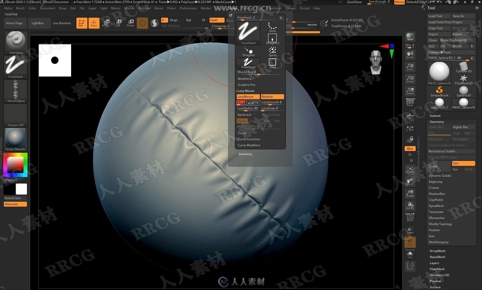This screenshot has width=482, height=290.
Task: Click the BPR render icon
Action: click(410, 37)
